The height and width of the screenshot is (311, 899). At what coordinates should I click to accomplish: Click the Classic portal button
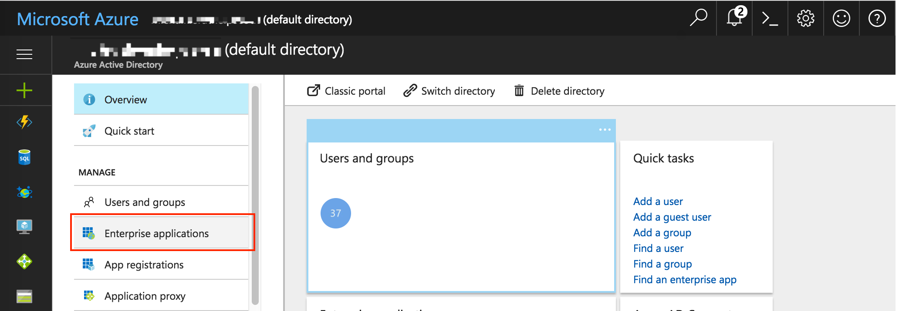[x=346, y=91]
